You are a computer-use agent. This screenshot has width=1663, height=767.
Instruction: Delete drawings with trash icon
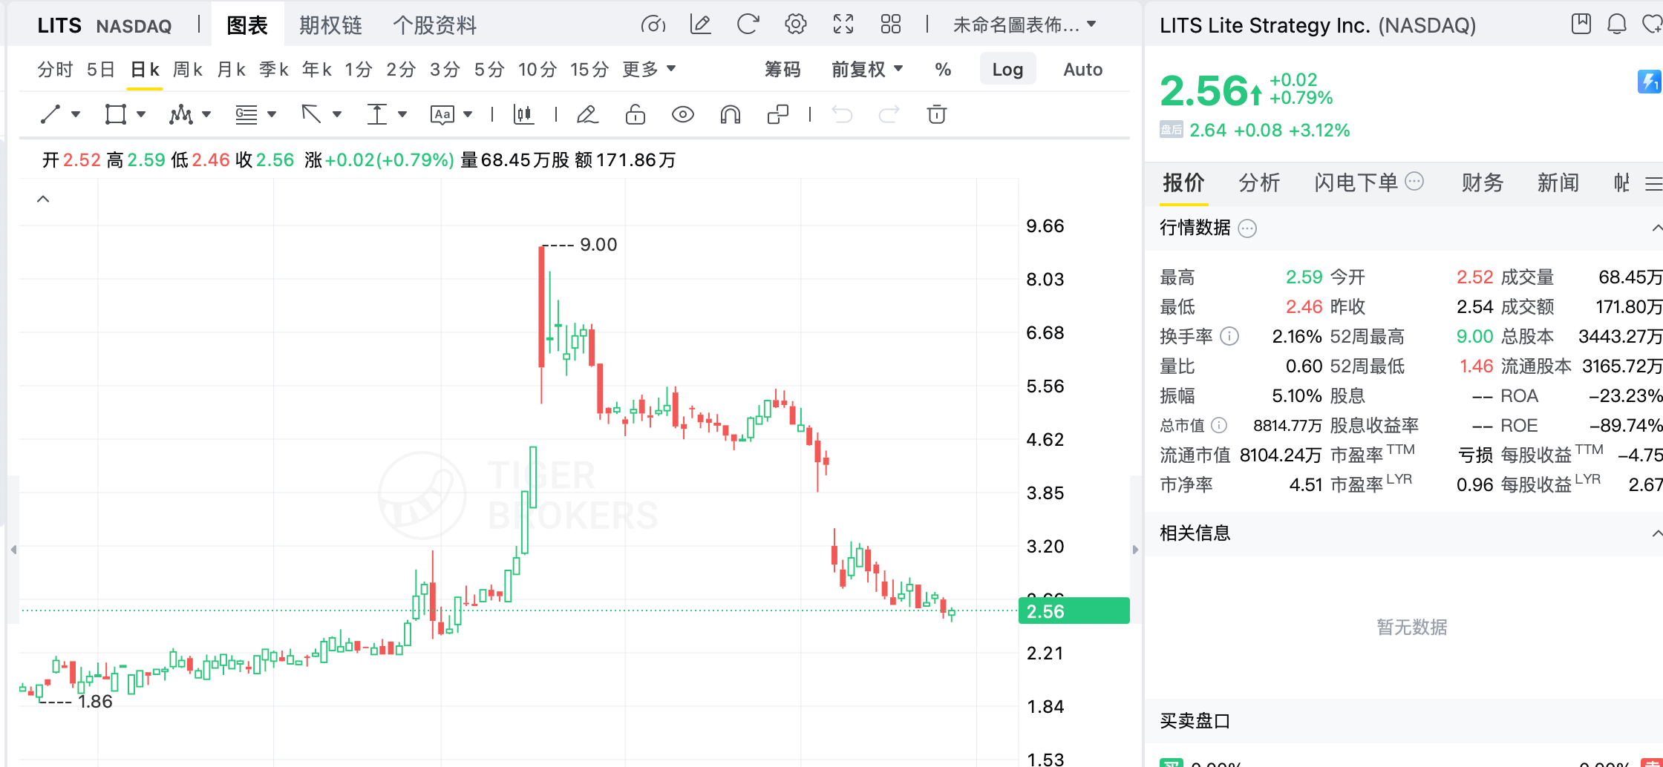pyautogui.click(x=937, y=114)
